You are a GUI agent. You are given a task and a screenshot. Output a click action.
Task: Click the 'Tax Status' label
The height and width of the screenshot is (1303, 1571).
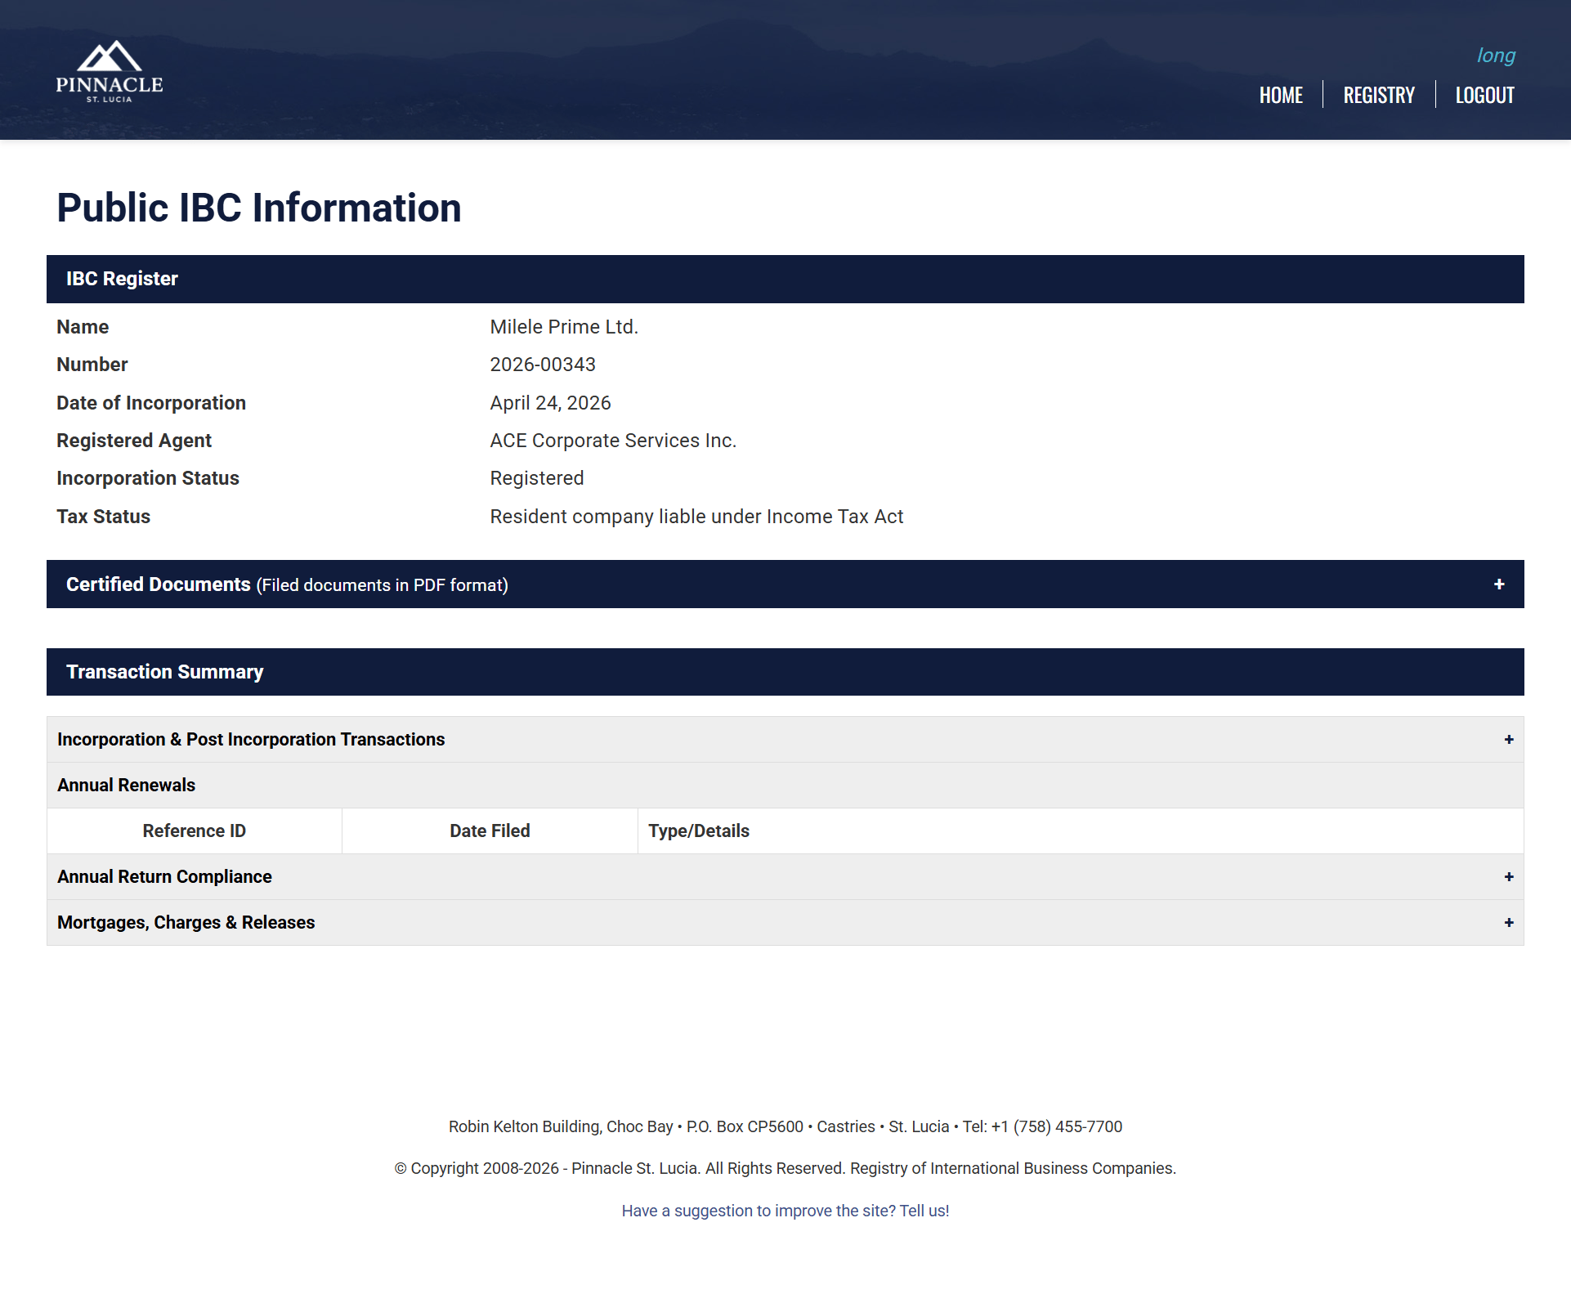(x=104, y=517)
